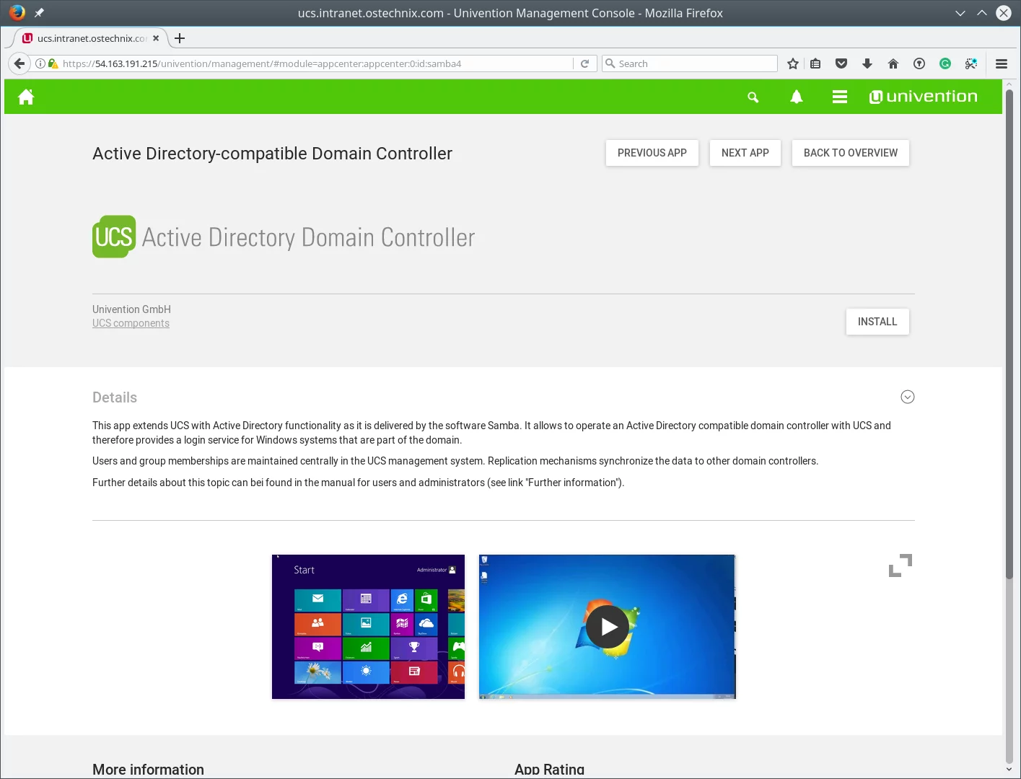Image resolution: width=1021 pixels, height=779 pixels.
Task: Focus the Firefox Search box
Action: click(x=691, y=63)
